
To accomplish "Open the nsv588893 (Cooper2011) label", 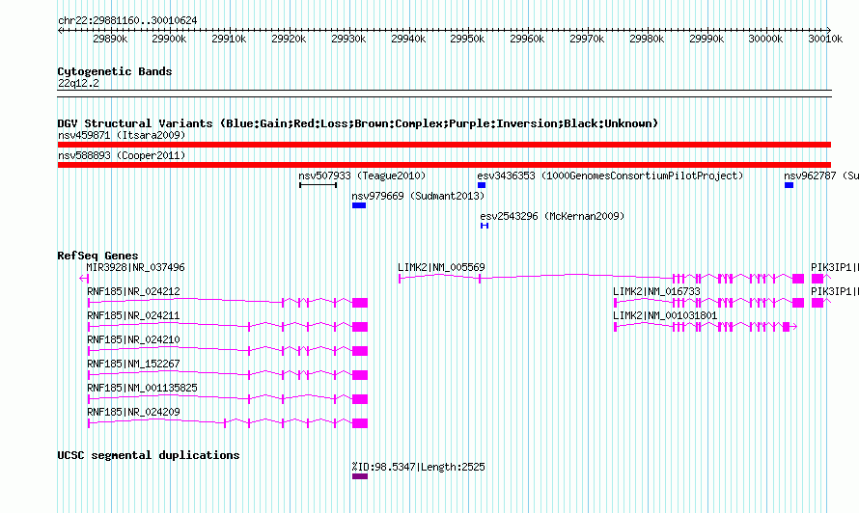I will click(122, 155).
